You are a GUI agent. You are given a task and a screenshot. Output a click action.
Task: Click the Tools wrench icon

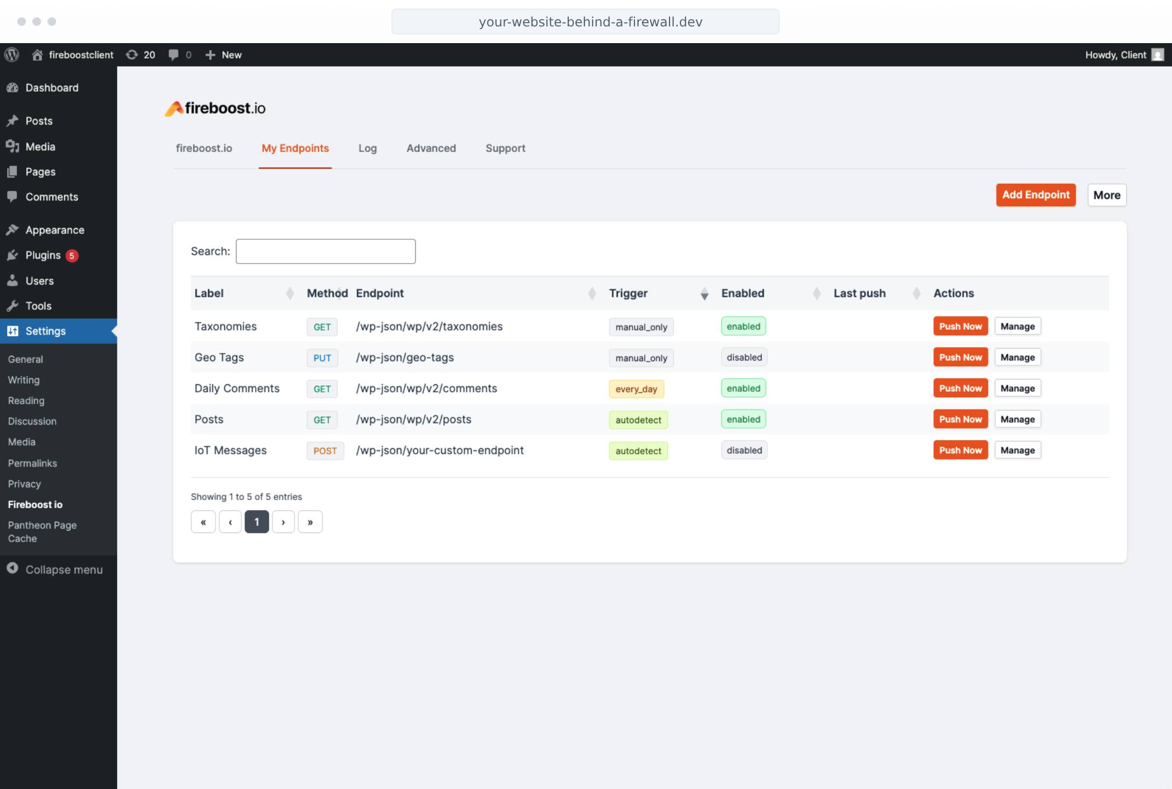12,306
